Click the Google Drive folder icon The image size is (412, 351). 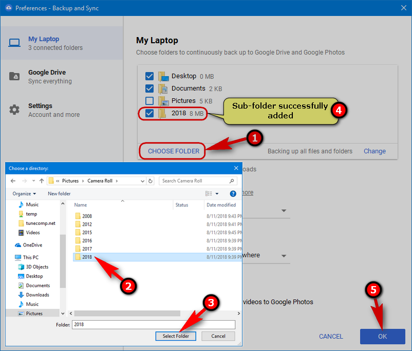[14, 76]
